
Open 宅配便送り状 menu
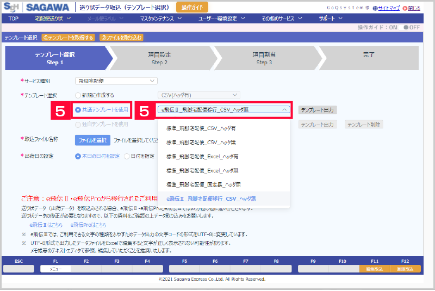tap(53, 18)
